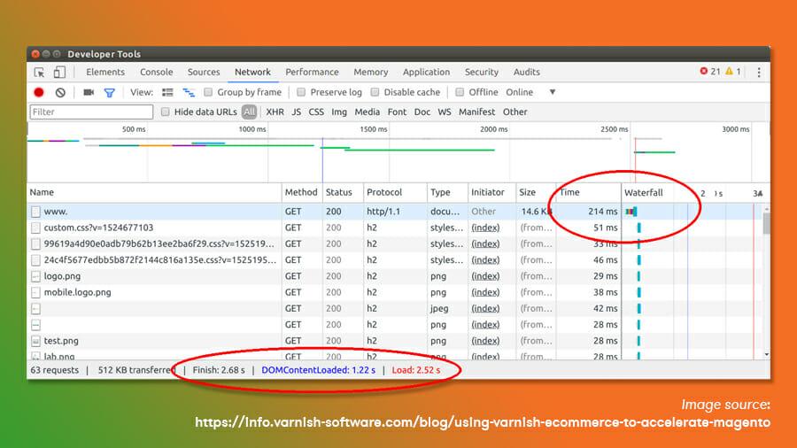Click the capture screenshots camera icon
The height and width of the screenshot is (448, 797).
89,92
